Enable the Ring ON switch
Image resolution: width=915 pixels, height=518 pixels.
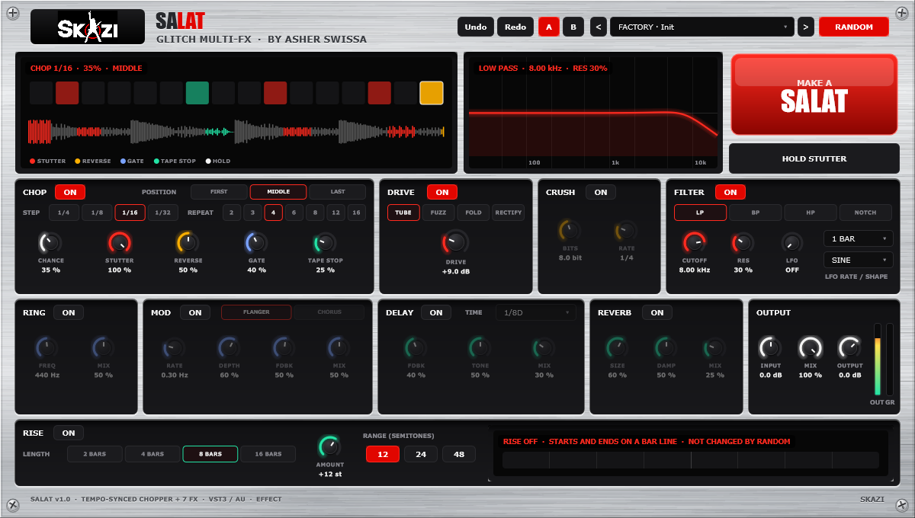pyautogui.click(x=69, y=312)
